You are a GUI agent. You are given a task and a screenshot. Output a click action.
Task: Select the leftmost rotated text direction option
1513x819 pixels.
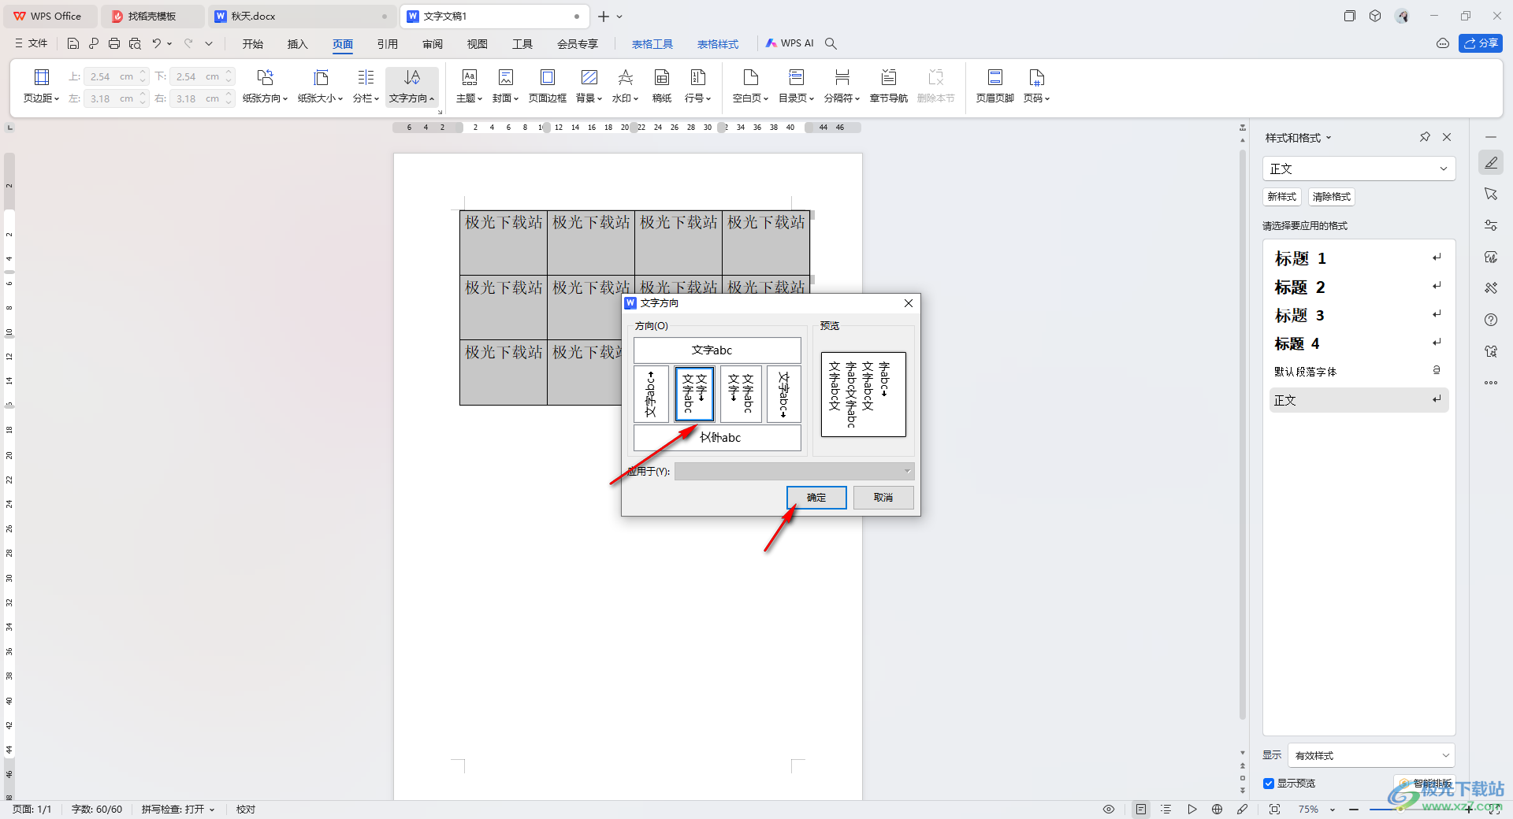point(651,394)
